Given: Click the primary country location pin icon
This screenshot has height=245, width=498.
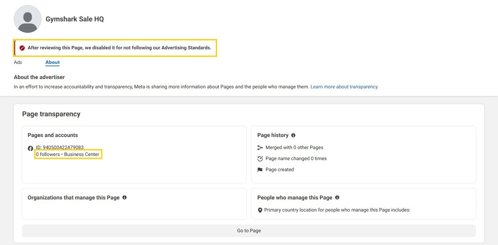Looking at the screenshot, I should (x=260, y=210).
